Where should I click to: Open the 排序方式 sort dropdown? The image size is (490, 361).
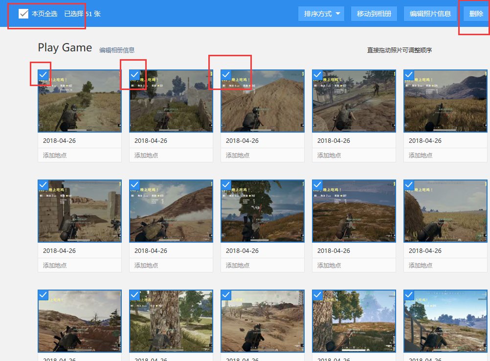321,14
